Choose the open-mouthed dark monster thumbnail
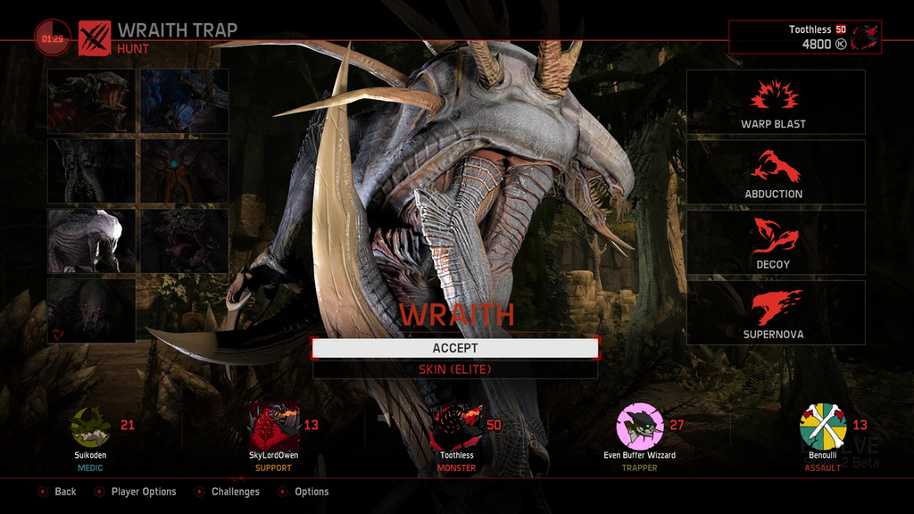This screenshot has width=914, height=514. click(184, 241)
